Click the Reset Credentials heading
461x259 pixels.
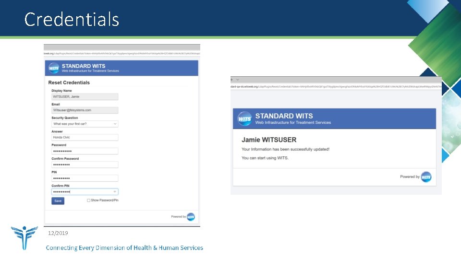coord(69,82)
